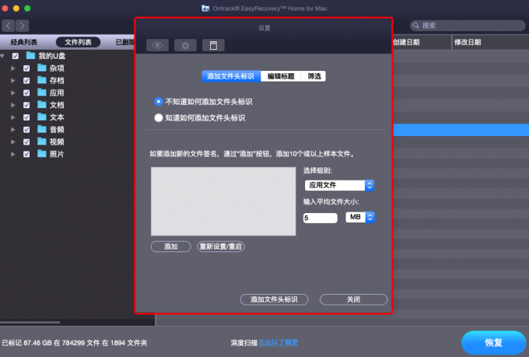This screenshot has width=529, height=357.
Task: Open the 击此以了解更 link
Action: point(278,343)
